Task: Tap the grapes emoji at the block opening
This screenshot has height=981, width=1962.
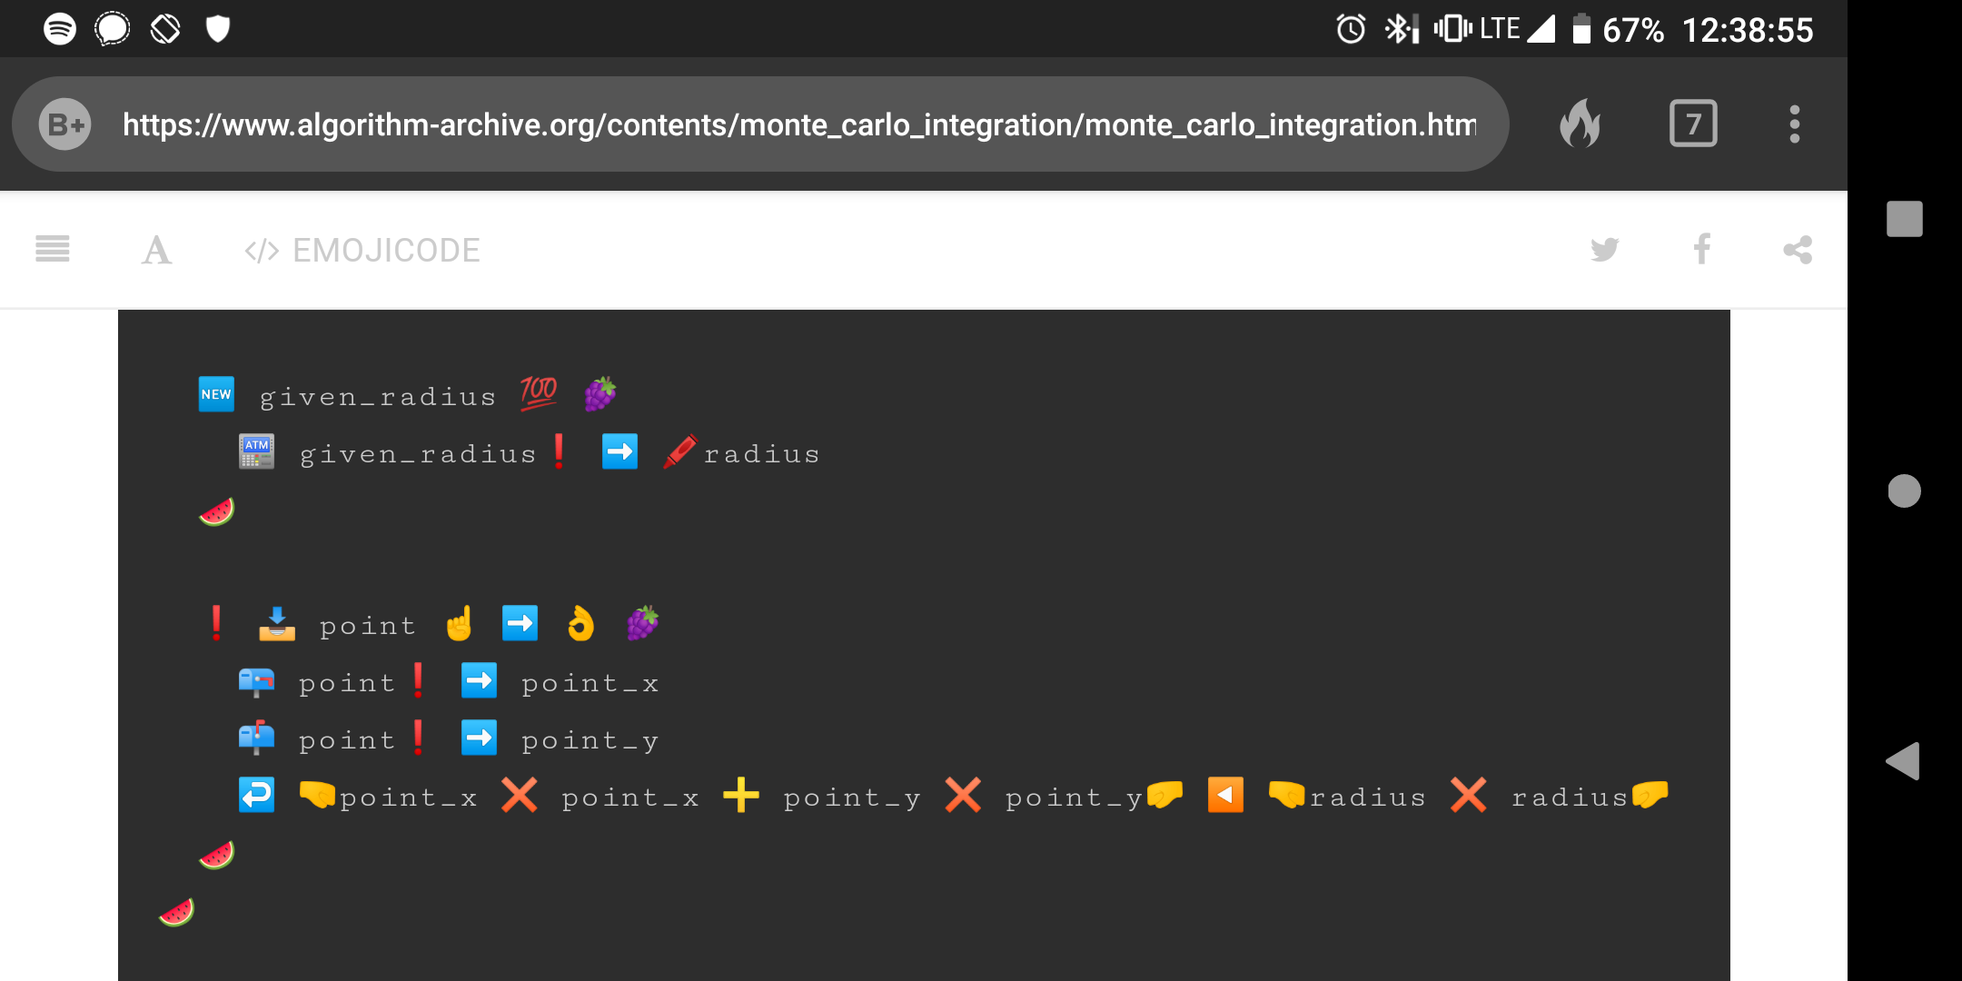Action: coord(599,393)
